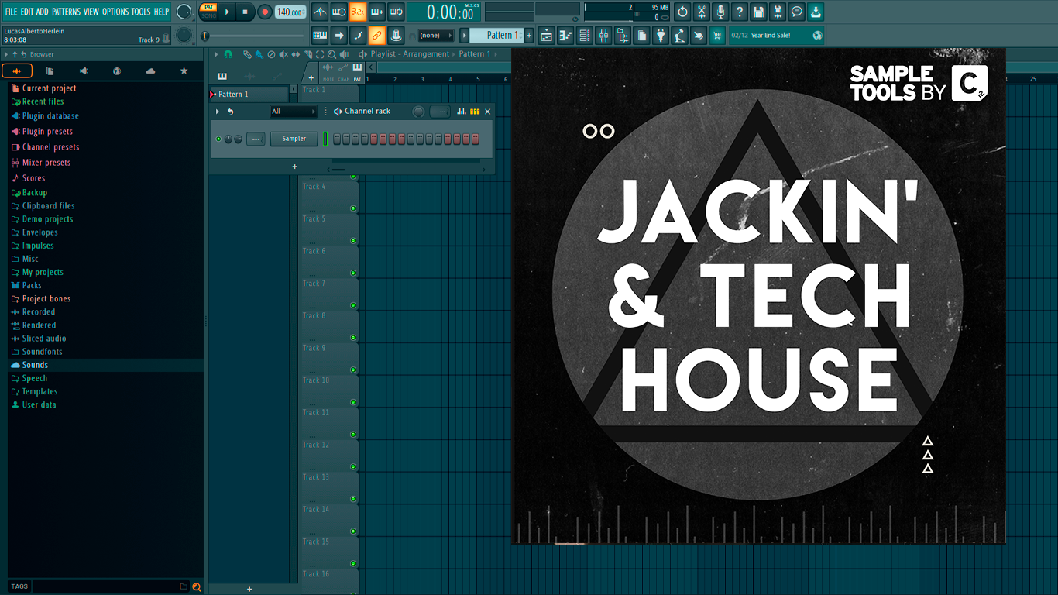This screenshot has height=595, width=1058.
Task: Toggle note/clip grouping link icon
Action: point(377,35)
